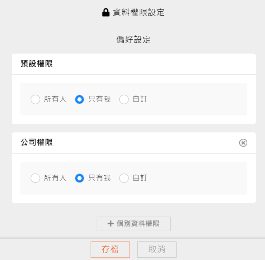Add a new 個別資料權限 entry

coord(134,224)
